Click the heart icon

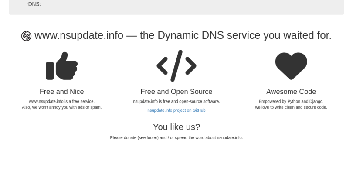coord(291,66)
